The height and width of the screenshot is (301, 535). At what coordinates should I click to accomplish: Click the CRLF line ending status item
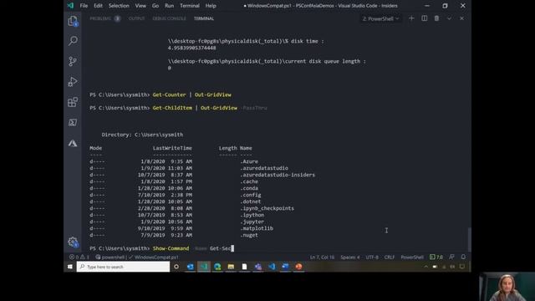pyautogui.click(x=390, y=257)
